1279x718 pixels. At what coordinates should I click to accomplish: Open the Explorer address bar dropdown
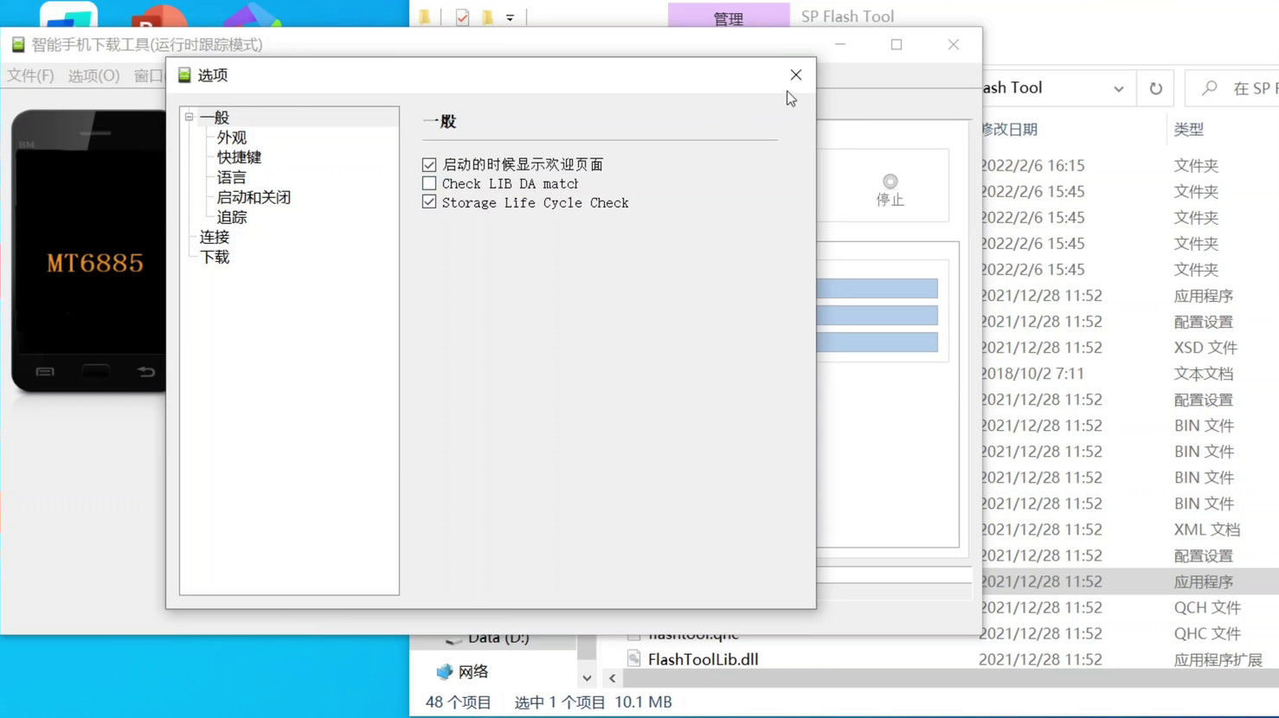(1119, 87)
